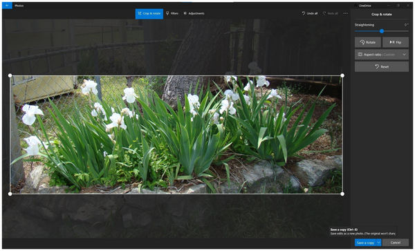Click the top-left crop handle
Screen dimensions: 415x251
click(10, 75)
